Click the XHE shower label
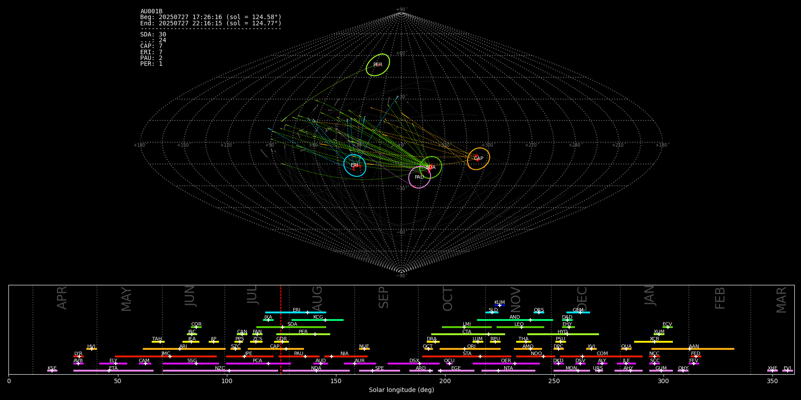This screenshot has width=801, height=400. point(772,368)
